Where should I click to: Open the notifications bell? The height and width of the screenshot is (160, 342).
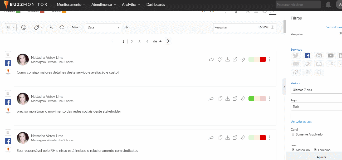[x=328, y=4]
